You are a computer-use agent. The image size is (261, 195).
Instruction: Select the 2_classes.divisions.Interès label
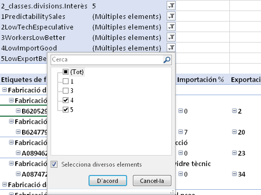pyautogui.click(x=44, y=6)
